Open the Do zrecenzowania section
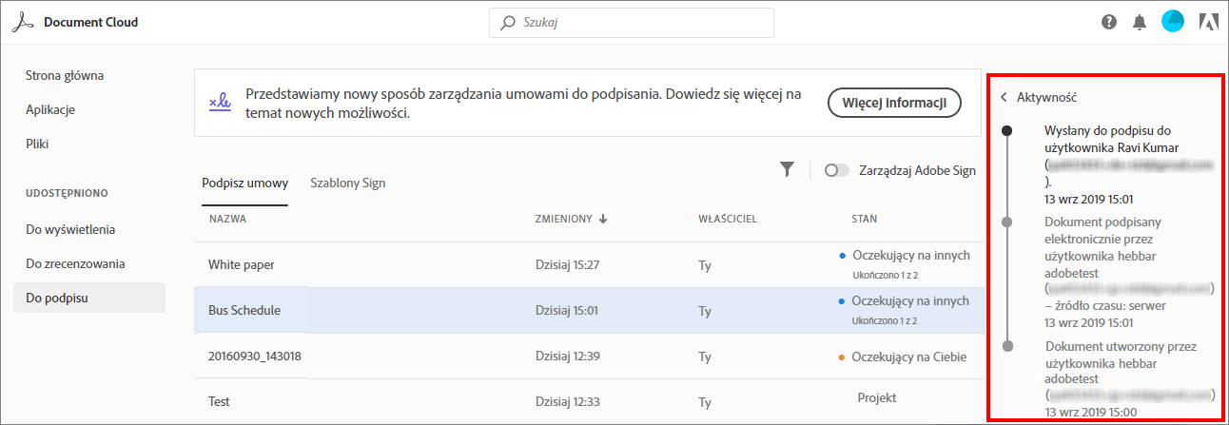This screenshot has height=425, width=1229. pos(75,263)
